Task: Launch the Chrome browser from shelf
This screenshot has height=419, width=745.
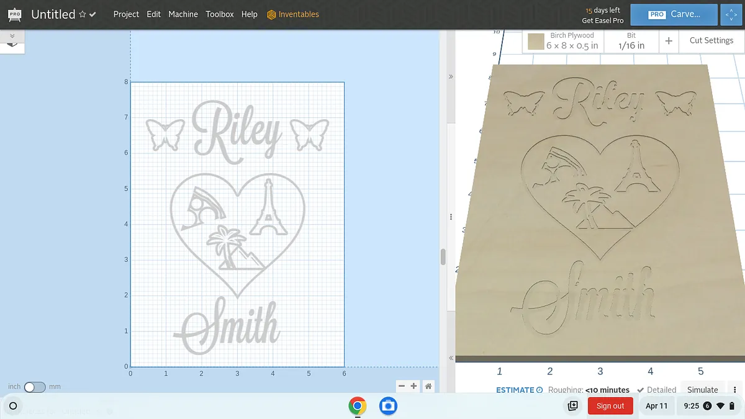Action: 357,406
